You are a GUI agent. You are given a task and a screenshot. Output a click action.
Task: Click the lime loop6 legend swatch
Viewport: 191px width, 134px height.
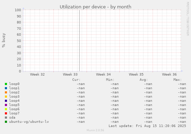[x=6, y=109]
